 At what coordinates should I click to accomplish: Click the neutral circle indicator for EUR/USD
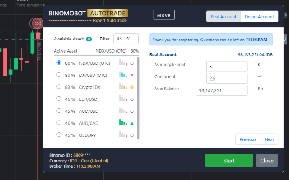click(x=132, y=99)
